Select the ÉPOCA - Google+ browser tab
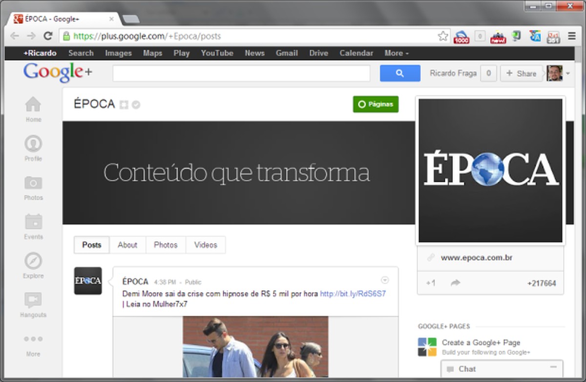 [63, 19]
